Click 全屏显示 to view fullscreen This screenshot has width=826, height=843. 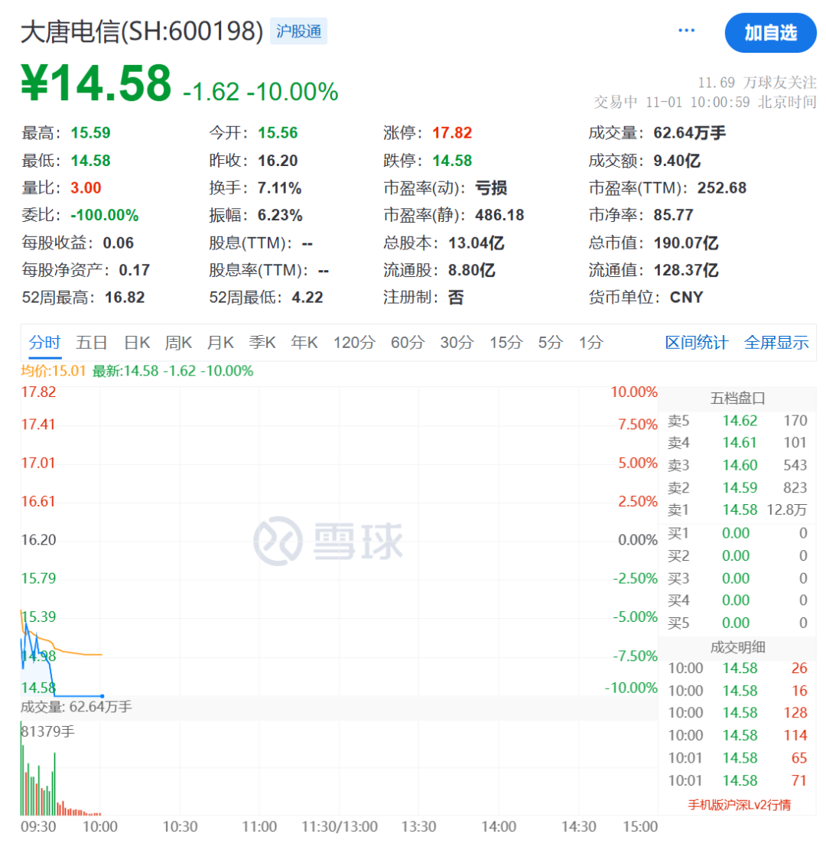pos(776,342)
